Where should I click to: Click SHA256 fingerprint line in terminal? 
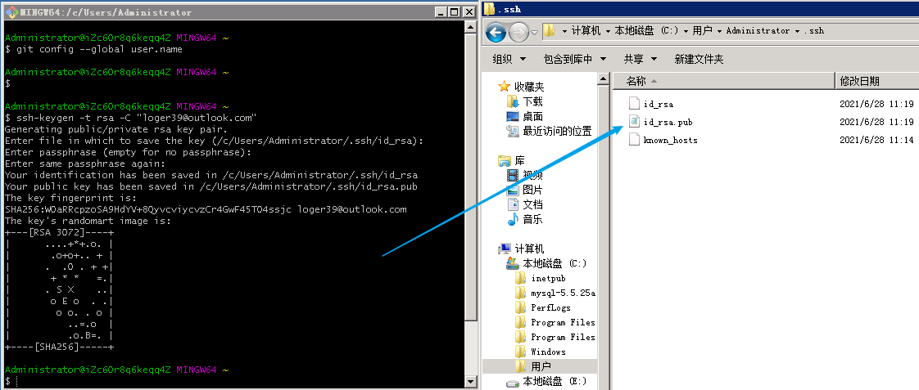tap(205, 209)
